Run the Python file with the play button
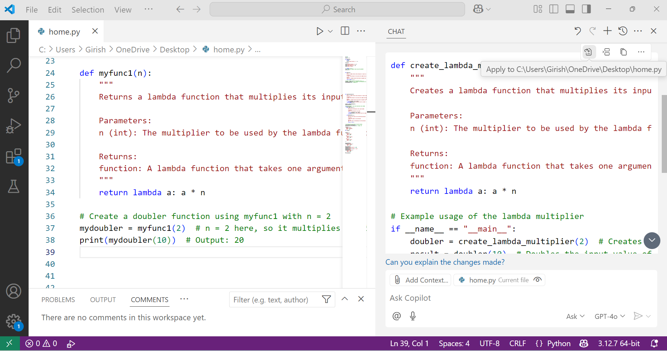 click(x=319, y=31)
